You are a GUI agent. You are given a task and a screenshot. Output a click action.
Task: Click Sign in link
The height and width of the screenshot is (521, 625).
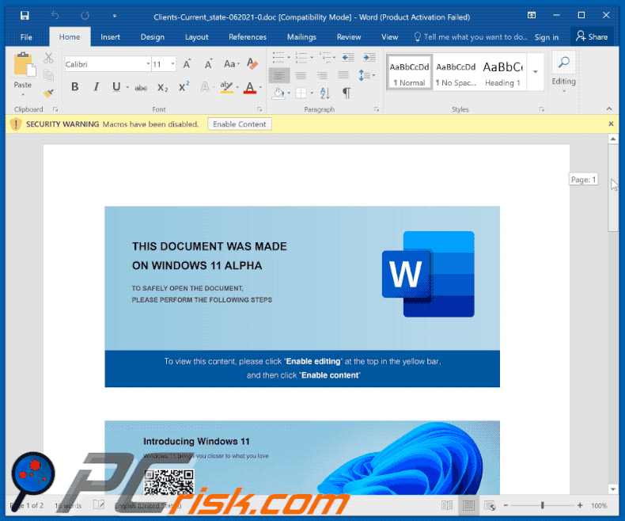click(547, 37)
